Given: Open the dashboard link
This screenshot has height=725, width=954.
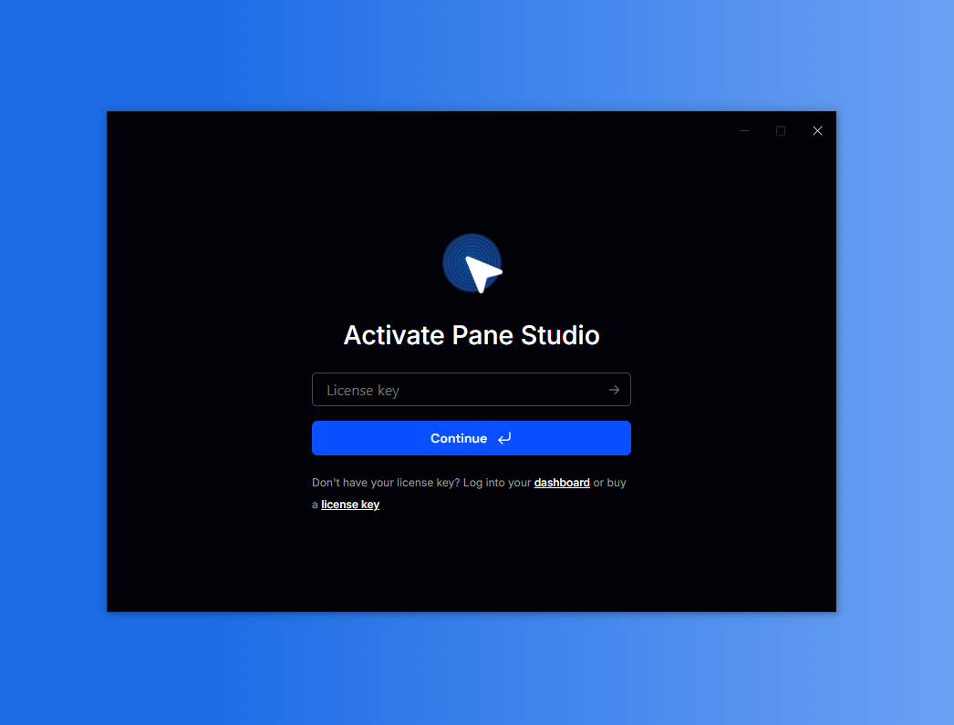Looking at the screenshot, I should tap(562, 483).
